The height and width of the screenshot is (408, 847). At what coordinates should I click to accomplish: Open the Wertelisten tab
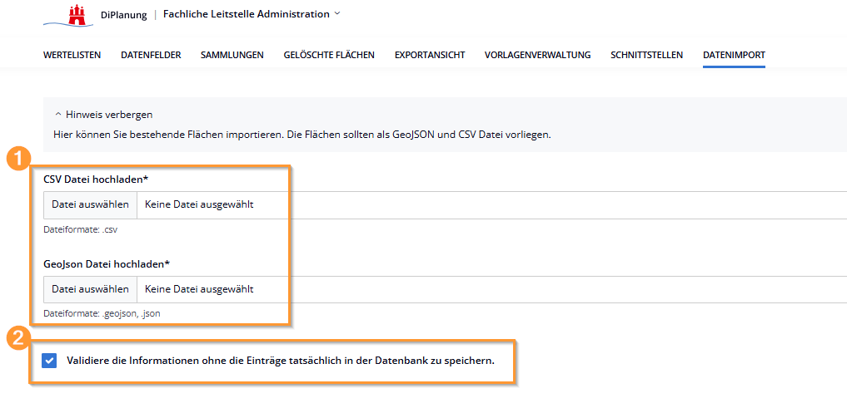72,55
